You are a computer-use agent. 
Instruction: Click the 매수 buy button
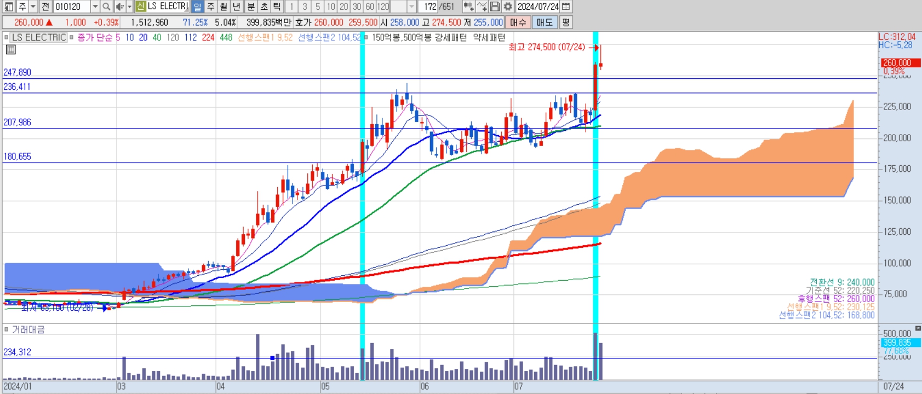tap(518, 22)
